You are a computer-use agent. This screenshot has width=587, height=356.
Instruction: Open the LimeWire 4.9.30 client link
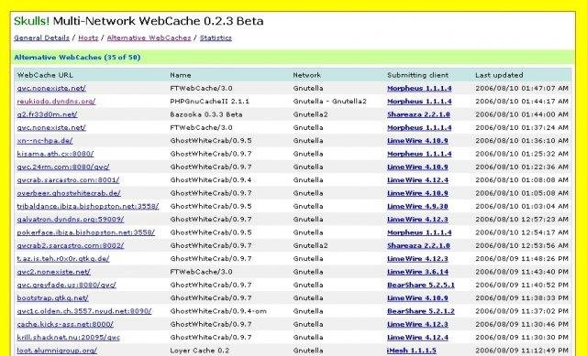pos(417,207)
